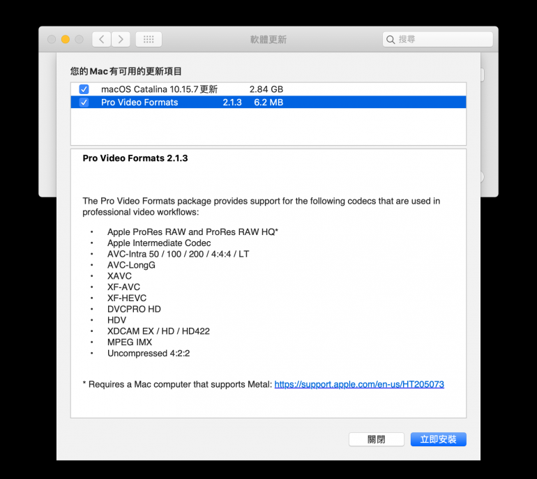Image resolution: width=537 pixels, height=479 pixels.
Task: Click the magnifying glass search icon
Action: 391,40
